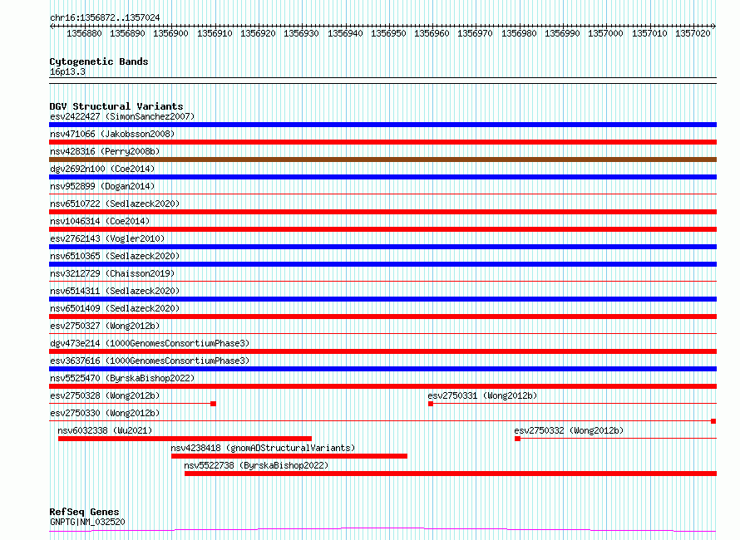
Task: Click the small red block of esv2750332
Action: point(518,439)
